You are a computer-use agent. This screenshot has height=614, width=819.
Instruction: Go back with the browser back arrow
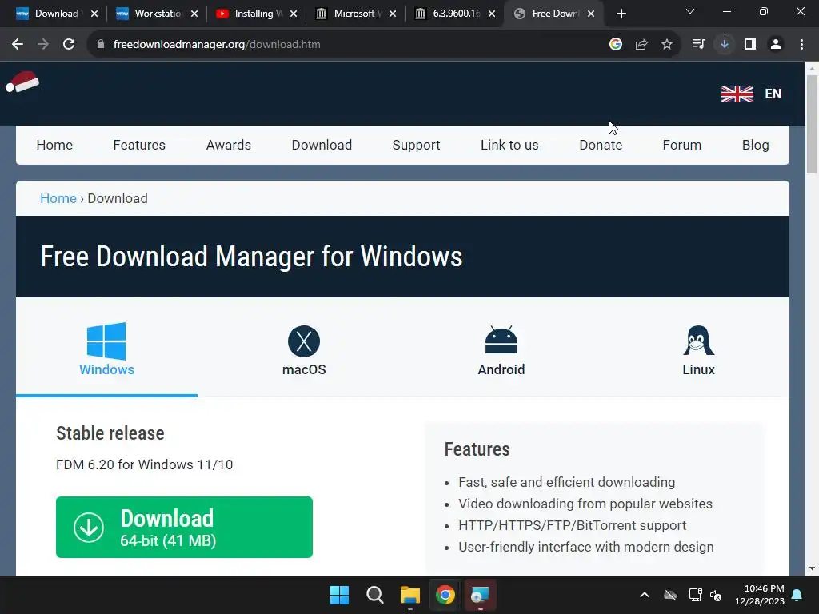coord(18,45)
